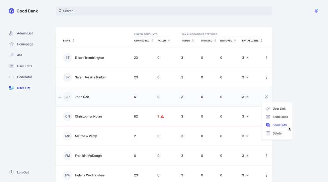Click the name Matthew Perry
Image resolution: width=328 pixels, height=182 pixels.
coord(86,136)
